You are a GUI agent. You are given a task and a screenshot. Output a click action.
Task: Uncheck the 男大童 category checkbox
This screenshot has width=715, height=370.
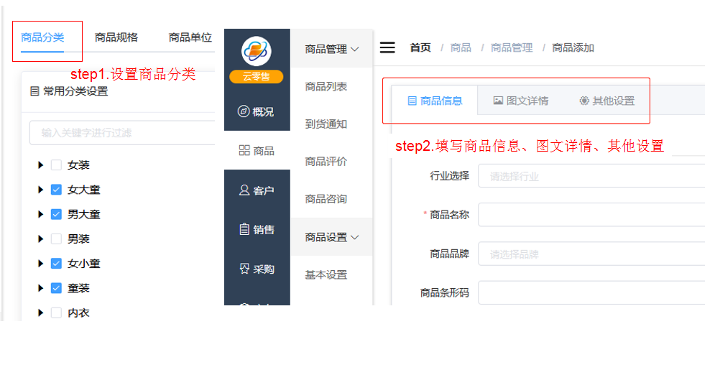[56, 214]
